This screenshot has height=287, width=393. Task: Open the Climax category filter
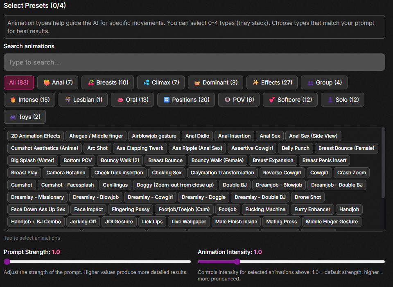click(x=160, y=82)
